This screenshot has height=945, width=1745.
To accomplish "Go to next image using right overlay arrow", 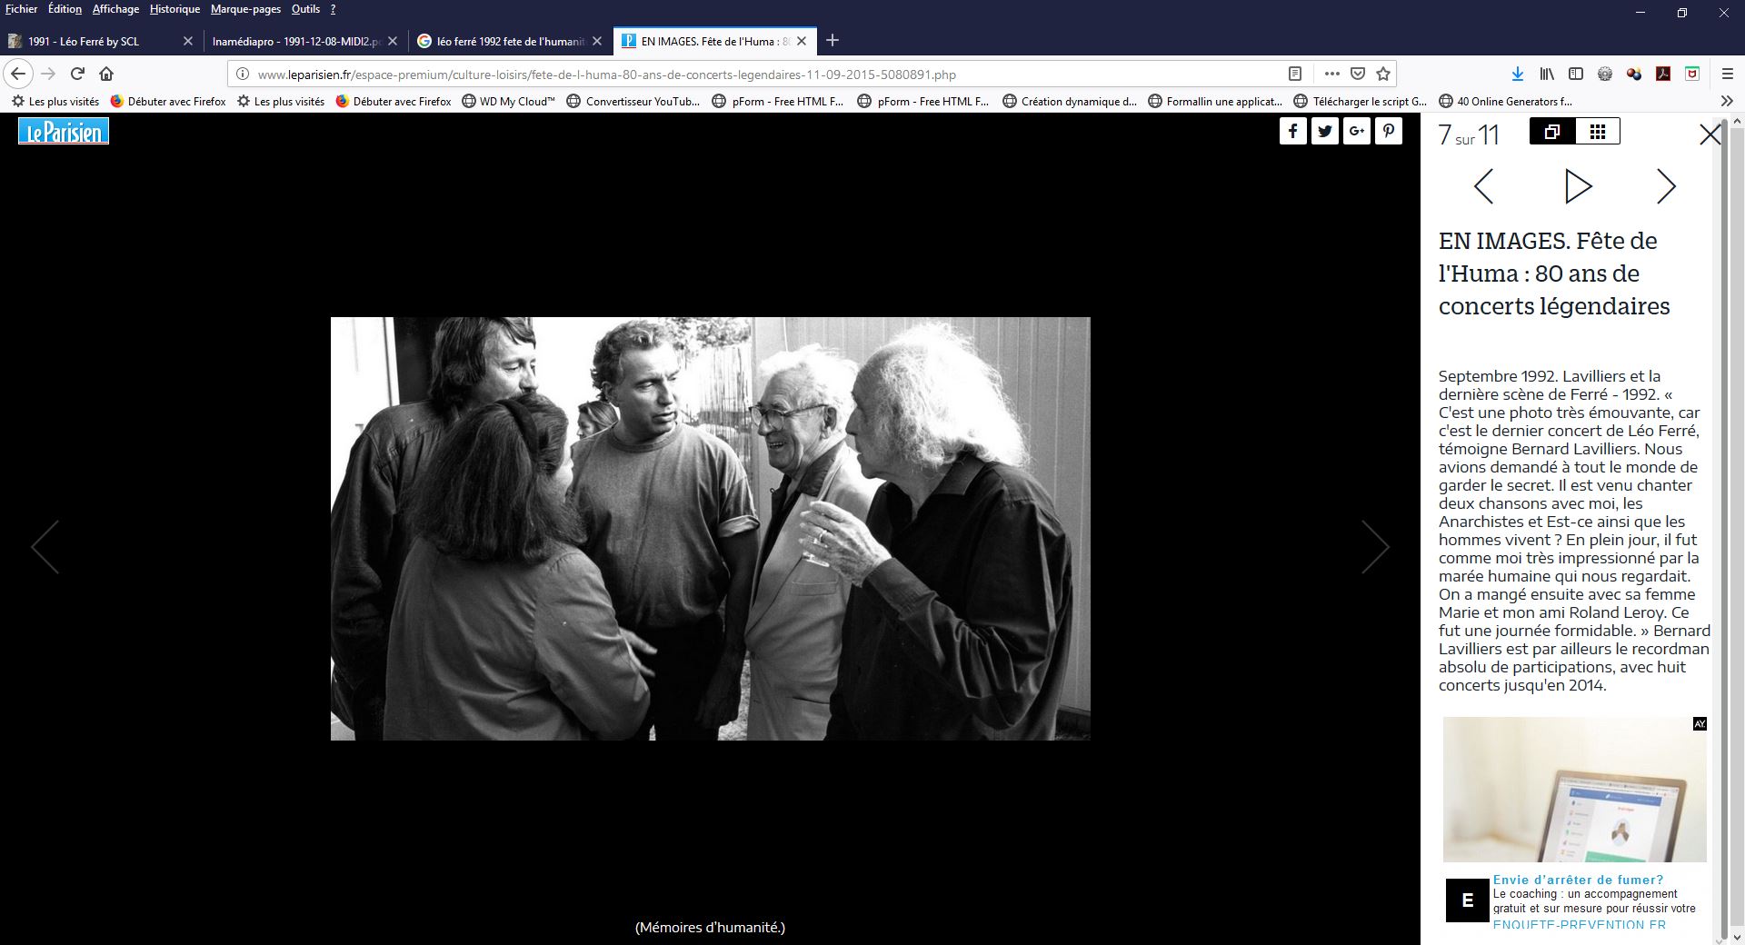I will pyautogui.click(x=1374, y=547).
